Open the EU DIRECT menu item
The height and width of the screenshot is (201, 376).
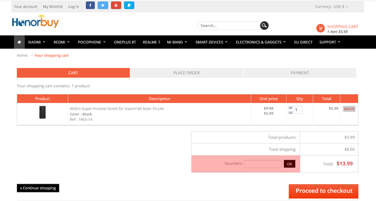coord(303,42)
